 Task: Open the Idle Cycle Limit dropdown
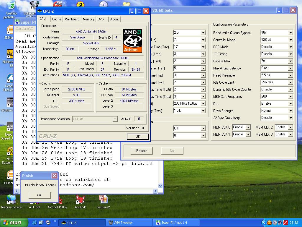pyautogui.click(x=290, y=82)
